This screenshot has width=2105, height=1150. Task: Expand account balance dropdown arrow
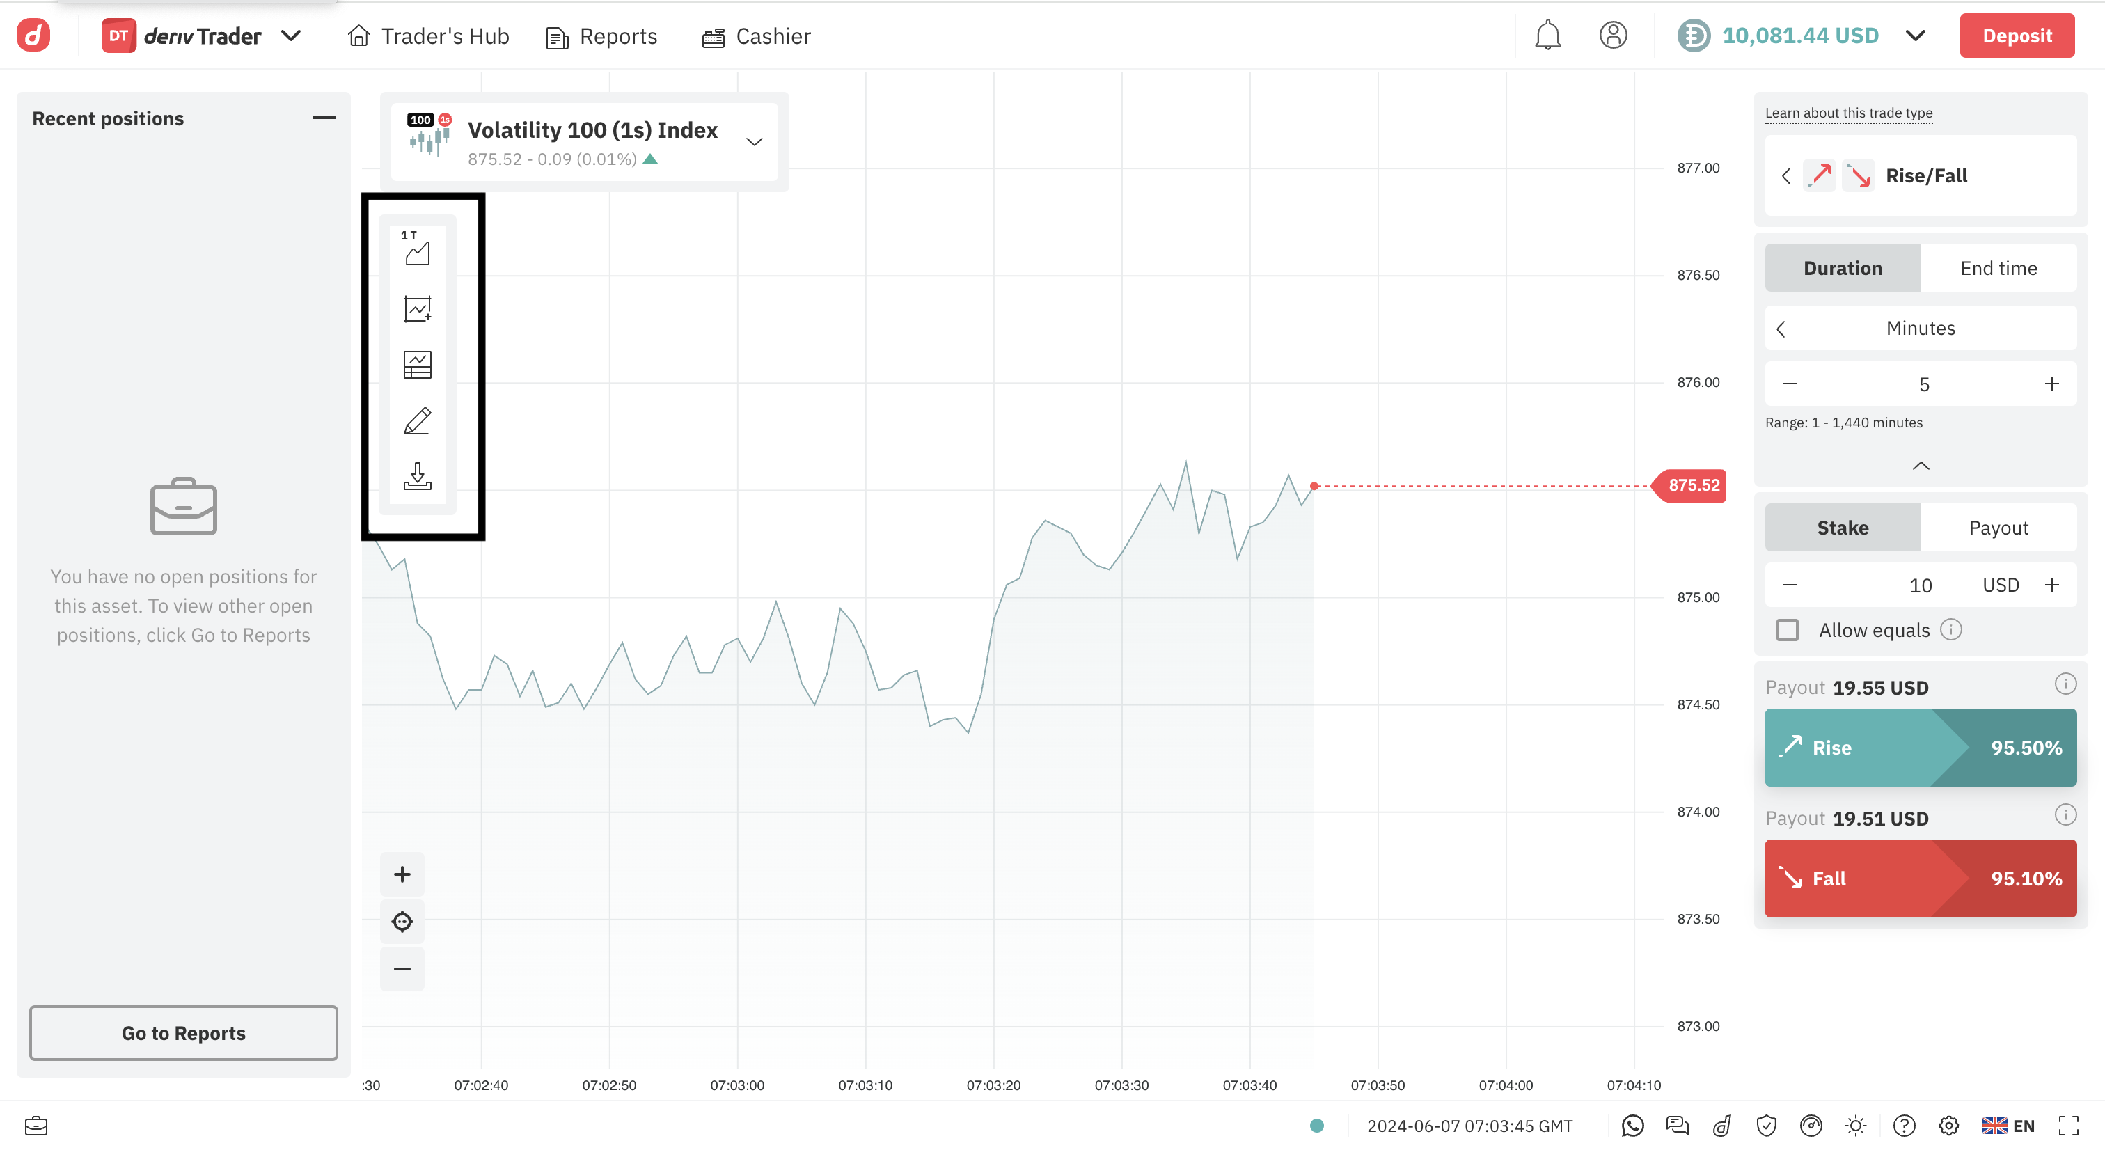pos(1914,36)
